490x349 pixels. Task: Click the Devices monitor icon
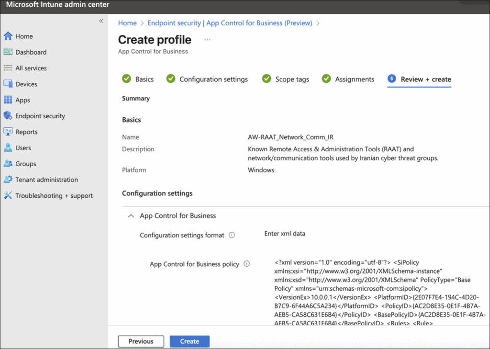tap(8, 84)
